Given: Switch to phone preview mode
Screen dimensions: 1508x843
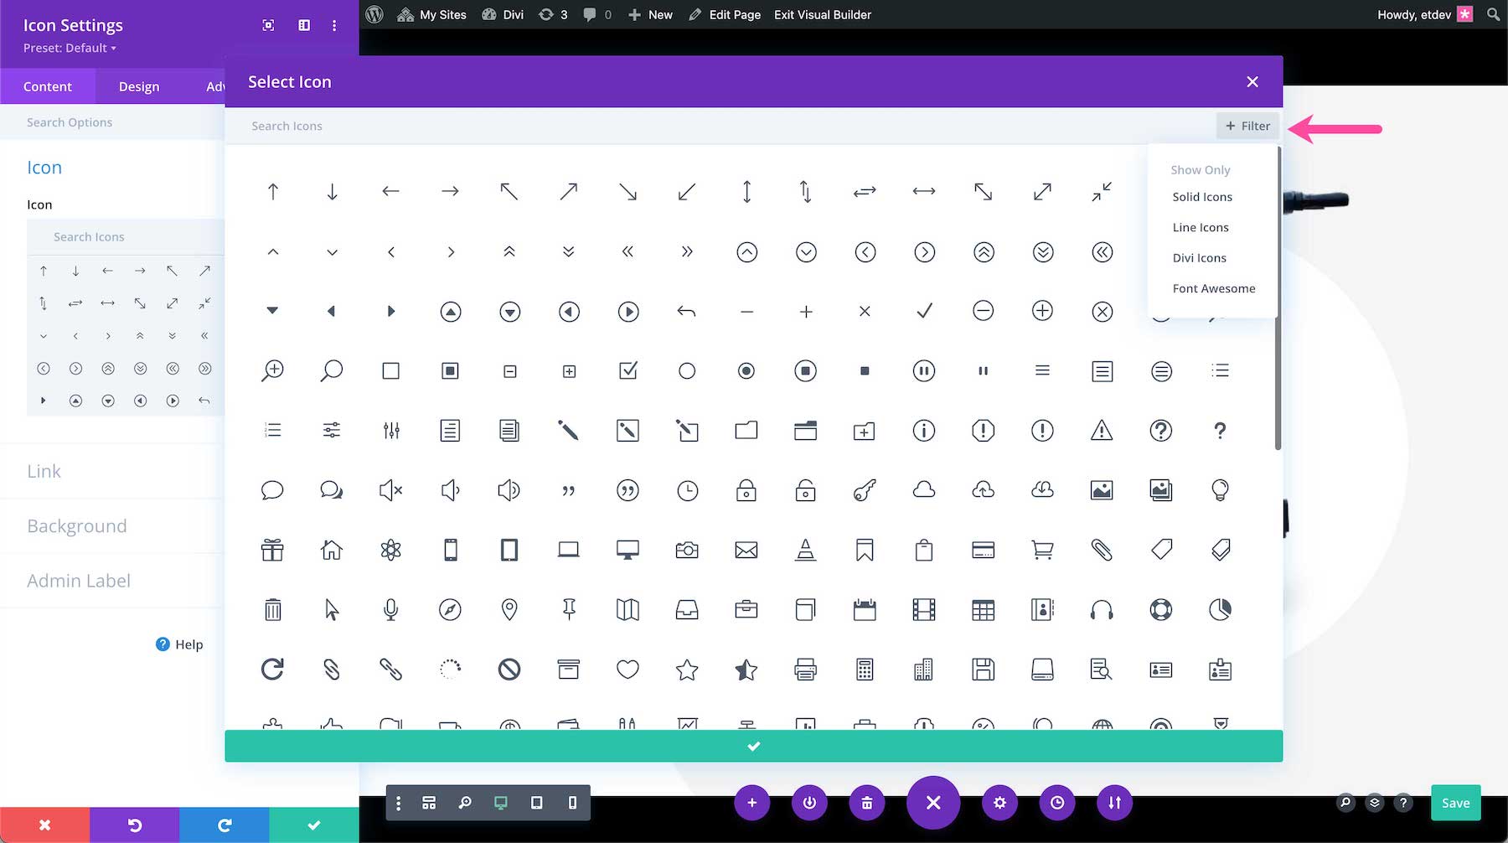Looking at the screenshot, I should pos(573,802).
